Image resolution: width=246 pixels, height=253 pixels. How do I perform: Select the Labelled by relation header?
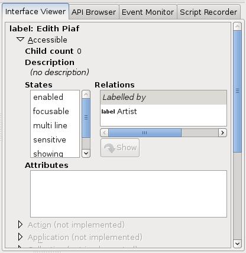tap(163, 98)
